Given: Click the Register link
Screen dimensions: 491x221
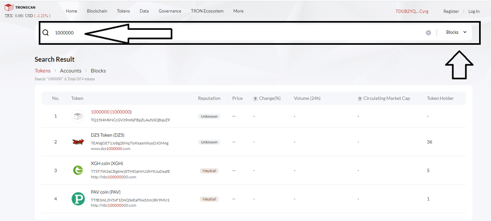Looking at the screenshot, I should click(x=451, y=11).
